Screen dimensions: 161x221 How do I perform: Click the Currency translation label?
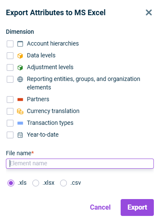(53, 111)
